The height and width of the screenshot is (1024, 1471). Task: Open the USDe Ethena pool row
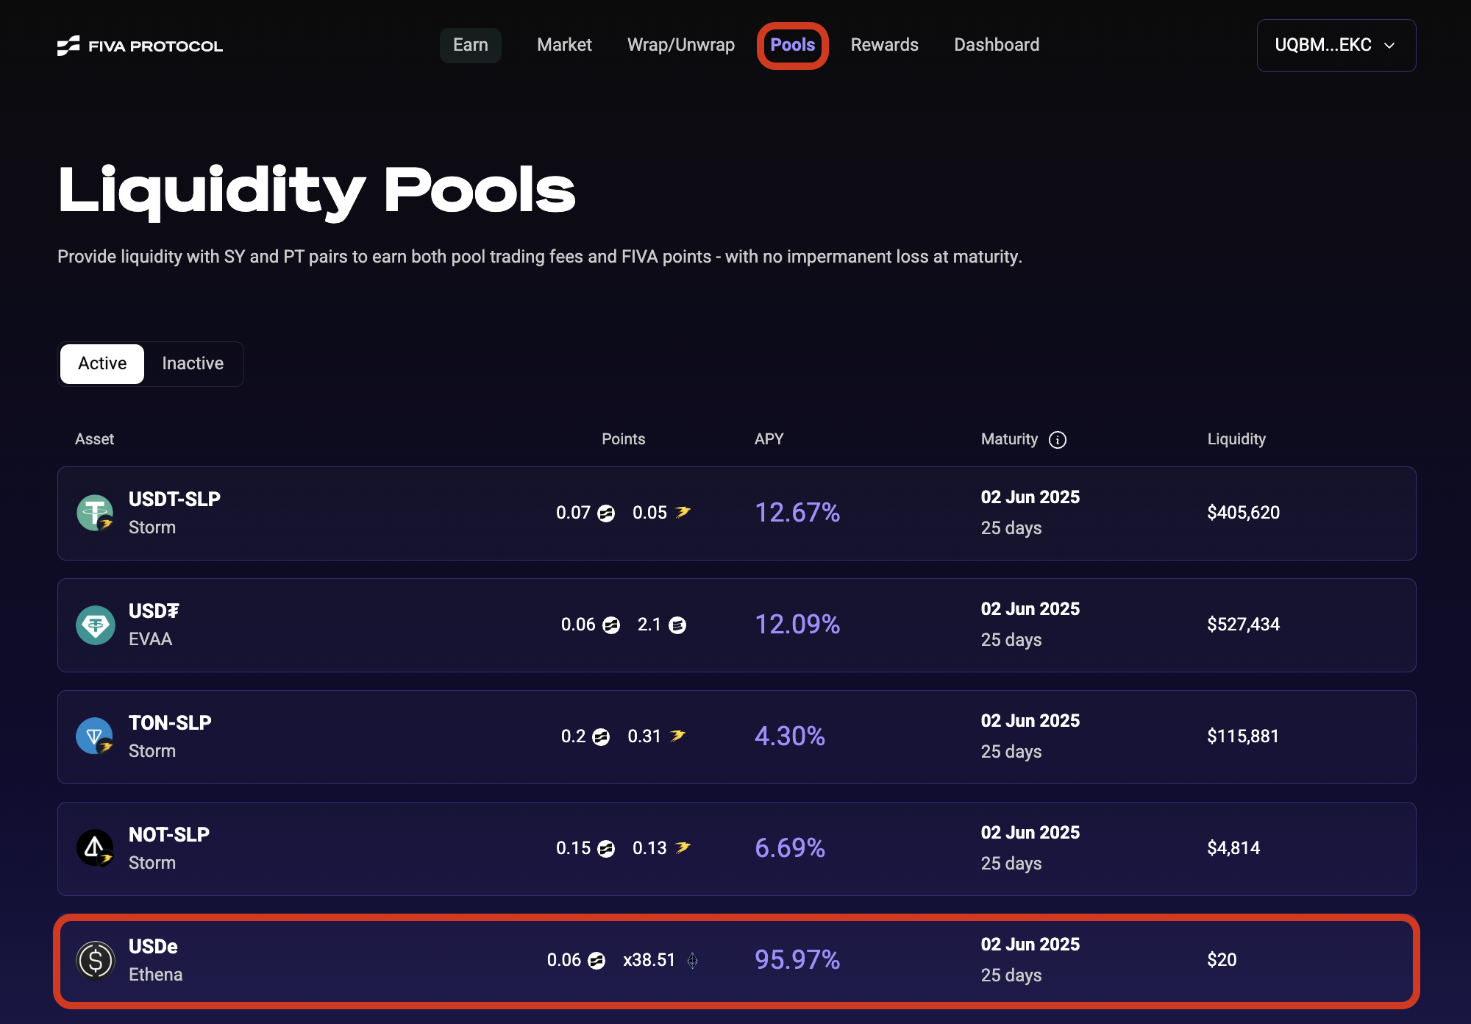(x=735, y=960)
